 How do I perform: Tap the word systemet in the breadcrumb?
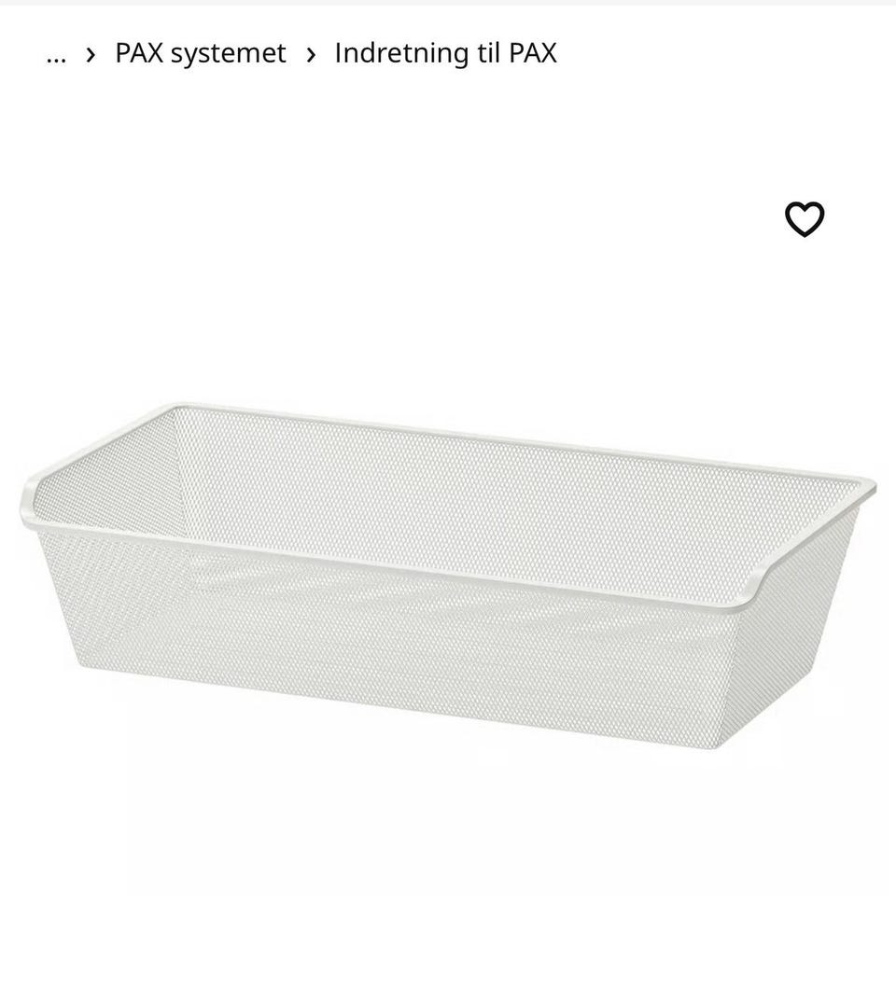tap(228, 53)
